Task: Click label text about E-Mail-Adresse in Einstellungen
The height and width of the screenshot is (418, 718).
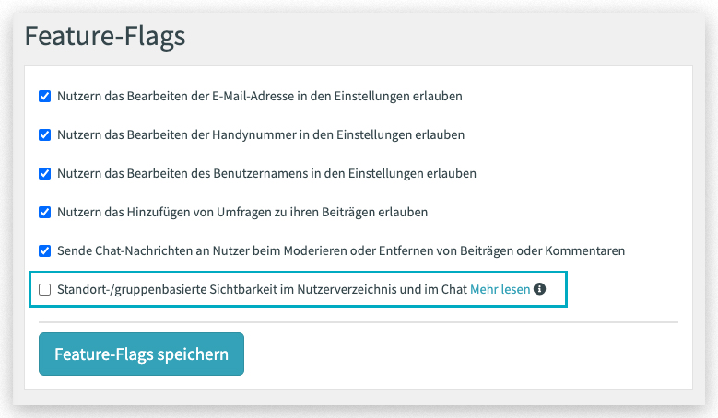Action: pyautogui.click(x=260, y=96)
